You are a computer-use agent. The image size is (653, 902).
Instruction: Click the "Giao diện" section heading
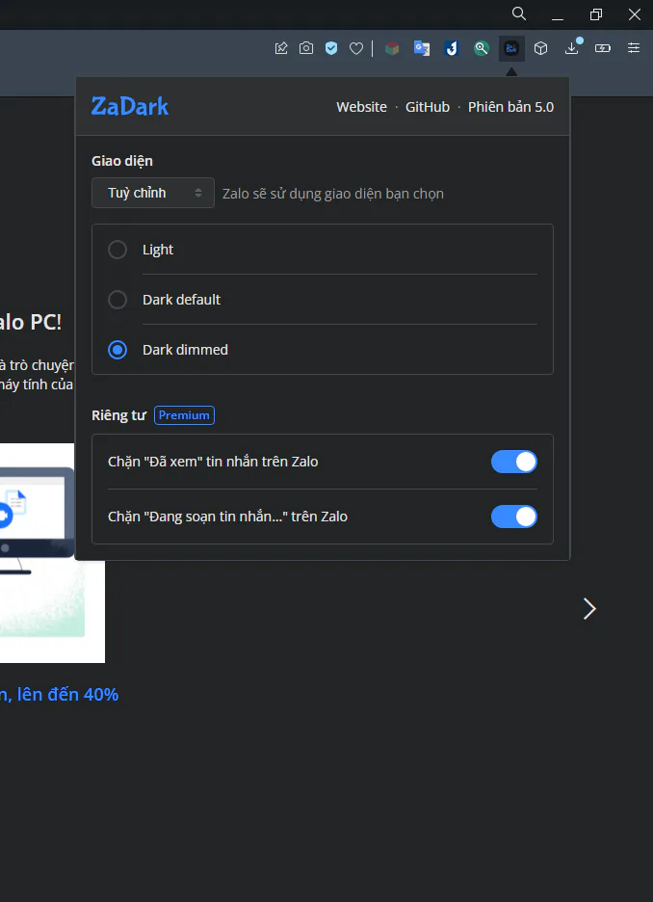click(122, 161)
